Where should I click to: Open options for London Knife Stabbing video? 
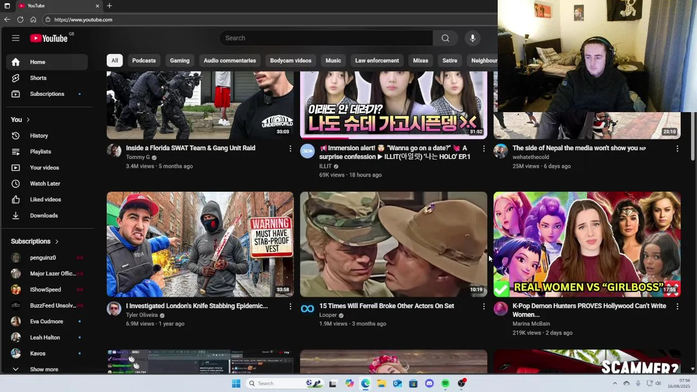(x=290, y=307)
